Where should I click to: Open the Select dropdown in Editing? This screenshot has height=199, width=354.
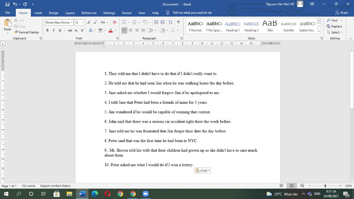(x=335, y=32)
